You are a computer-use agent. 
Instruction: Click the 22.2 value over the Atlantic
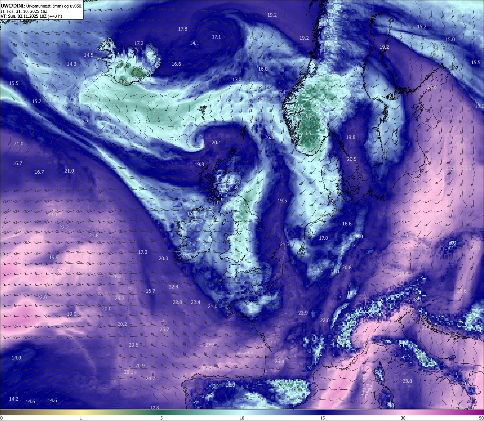[64, 228]
